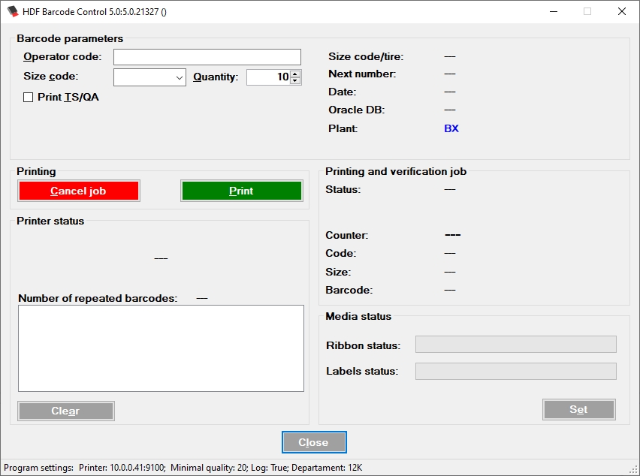Click the Ribbon status progress bar

point(516,344)
